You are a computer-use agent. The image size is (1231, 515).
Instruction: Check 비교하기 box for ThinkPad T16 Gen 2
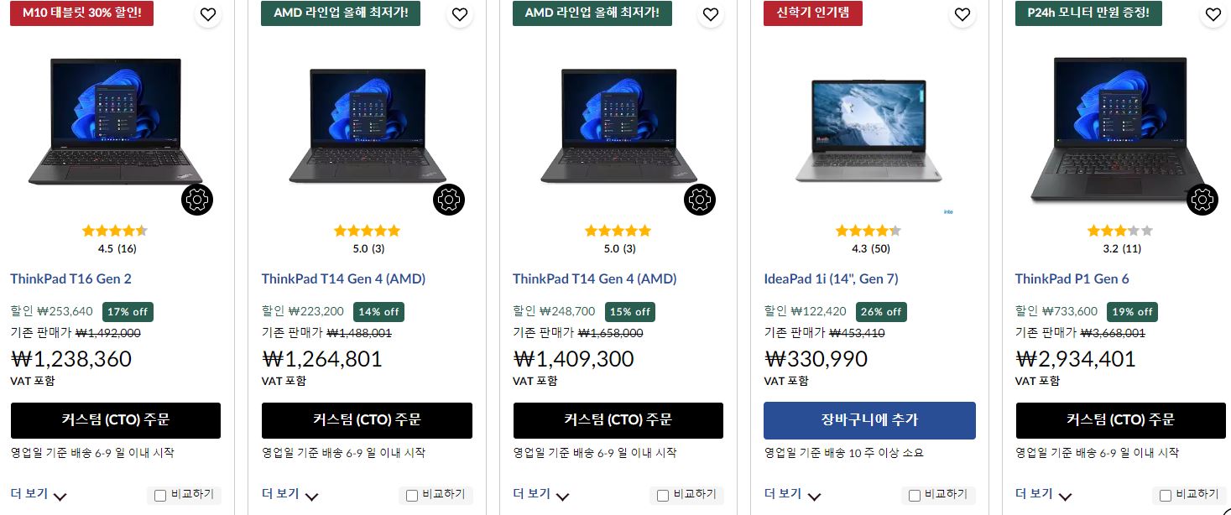160,496
